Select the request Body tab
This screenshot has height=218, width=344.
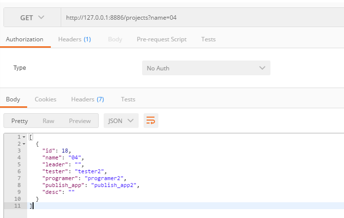tap(115, 39)
